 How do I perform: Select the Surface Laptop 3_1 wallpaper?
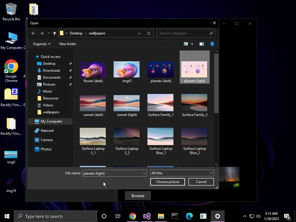coord(93,141)
